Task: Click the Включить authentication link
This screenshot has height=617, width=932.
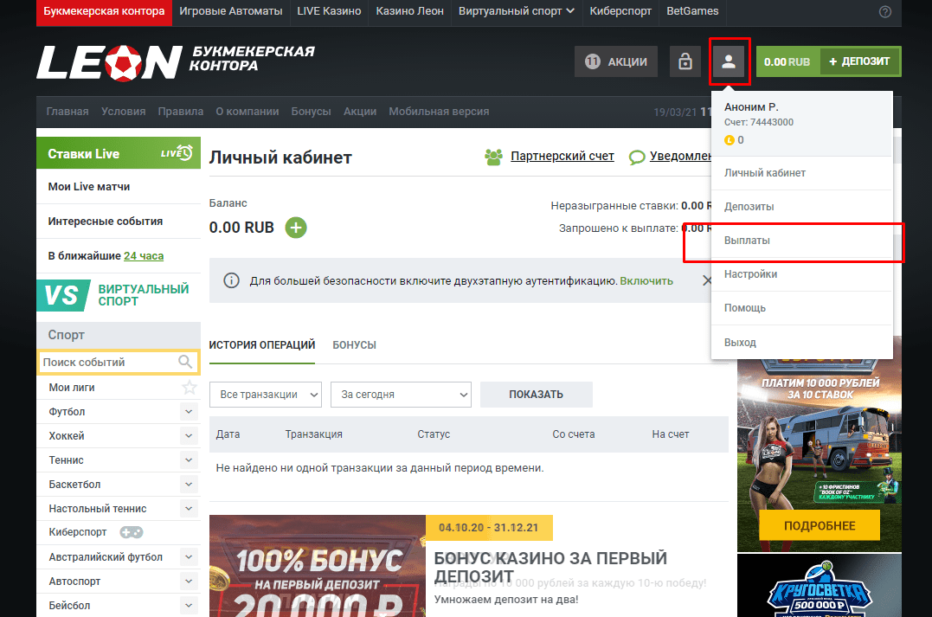Action: click(x=646, y=281)
